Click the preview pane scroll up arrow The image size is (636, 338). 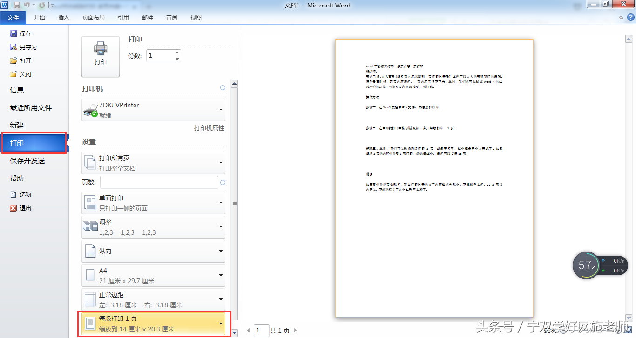(628, 38)
